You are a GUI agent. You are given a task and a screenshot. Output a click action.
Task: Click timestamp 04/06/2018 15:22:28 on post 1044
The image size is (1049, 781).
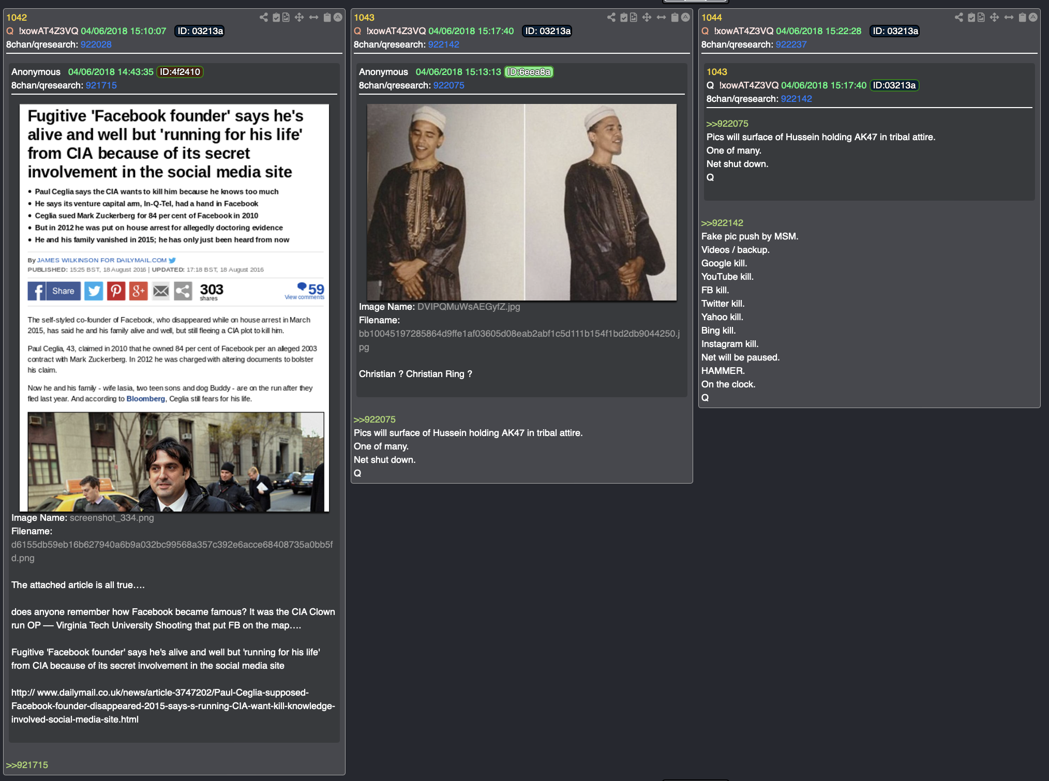pos(819,31)
